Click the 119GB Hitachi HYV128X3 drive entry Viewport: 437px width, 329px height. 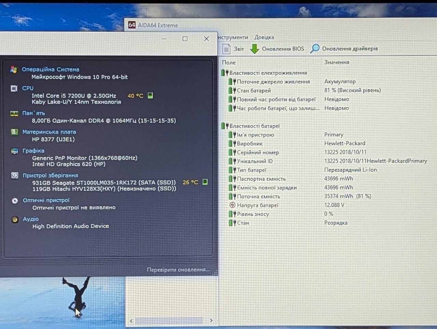[x=104, y=189]
